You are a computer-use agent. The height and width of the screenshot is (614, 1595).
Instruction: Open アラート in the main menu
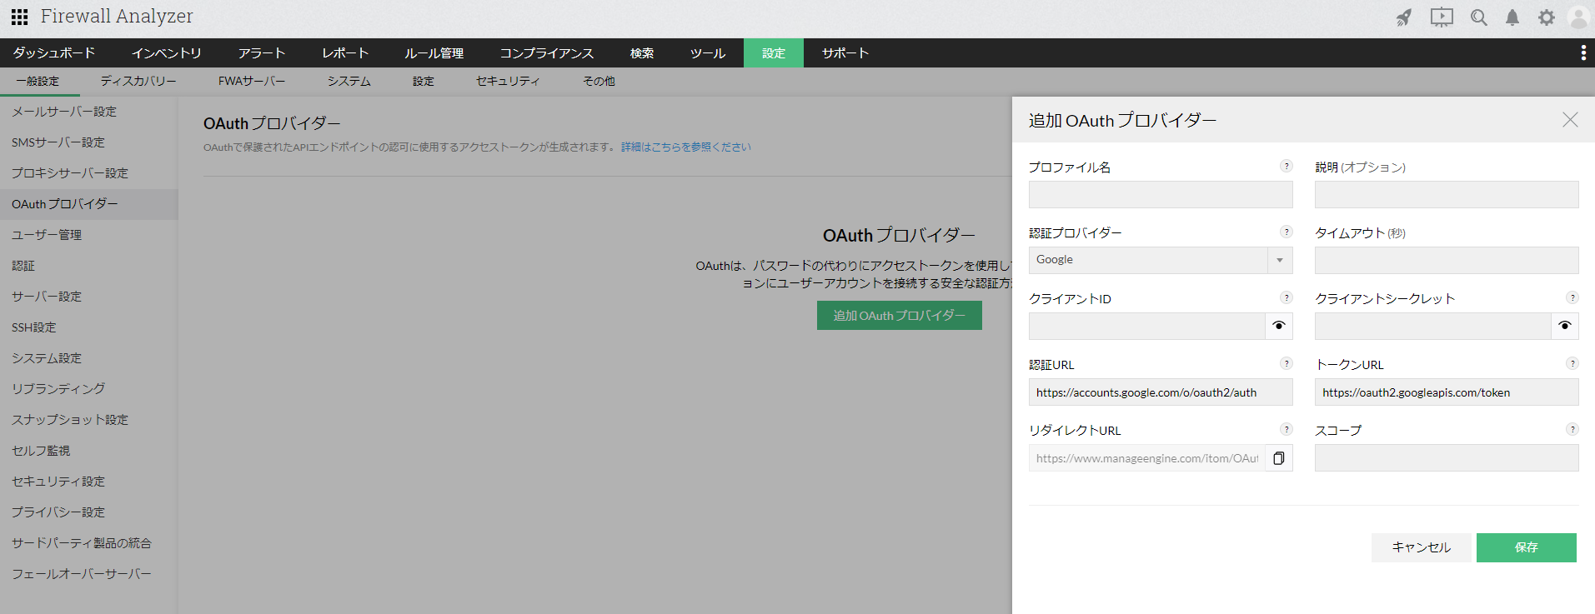(262, 53)
